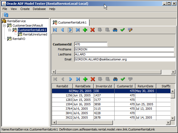Click rental table horizontal scrollbar left arrow

click(54, 122)
